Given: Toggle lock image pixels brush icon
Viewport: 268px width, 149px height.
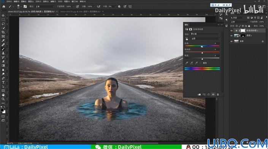Looking at the screenshot, I should point(240,26).
